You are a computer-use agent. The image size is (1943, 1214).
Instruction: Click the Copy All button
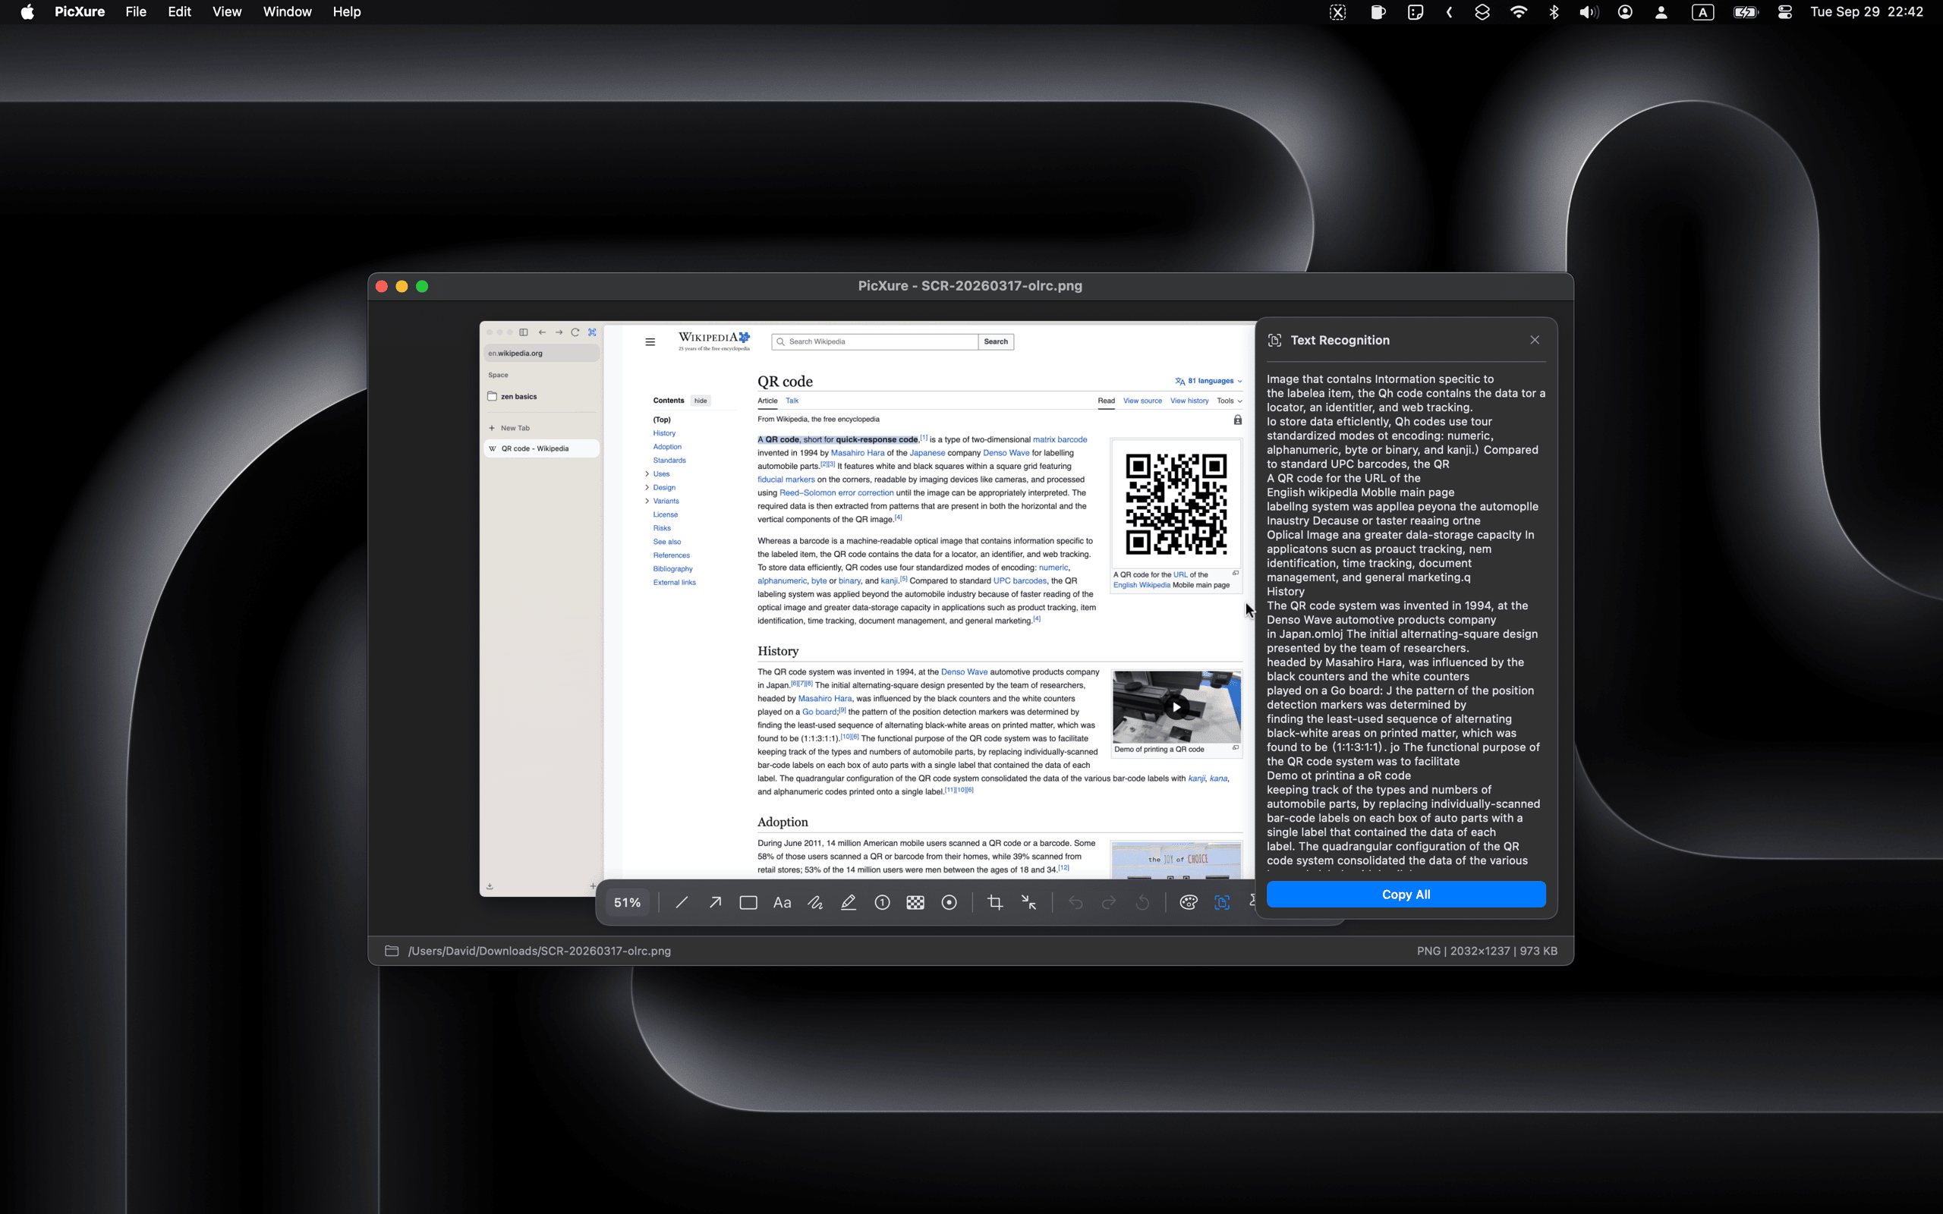pos(1406,895)
